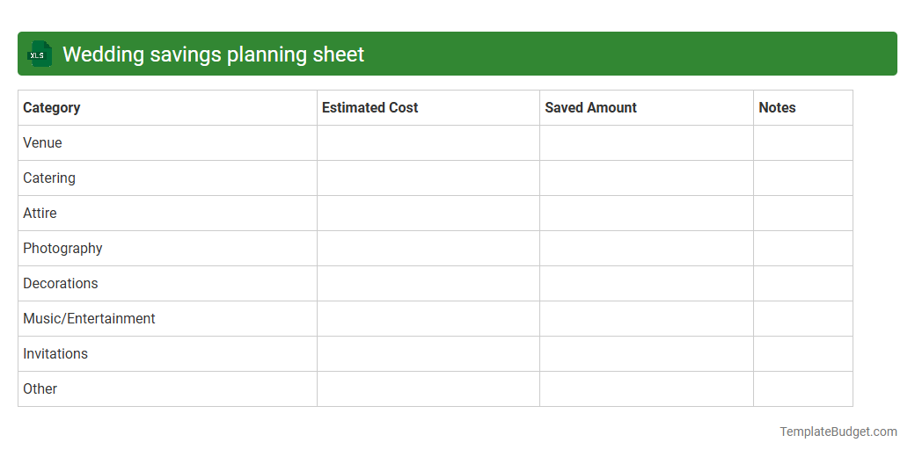
Task: Click the Notes cell for Venue
Action: [x=803, y=142]
